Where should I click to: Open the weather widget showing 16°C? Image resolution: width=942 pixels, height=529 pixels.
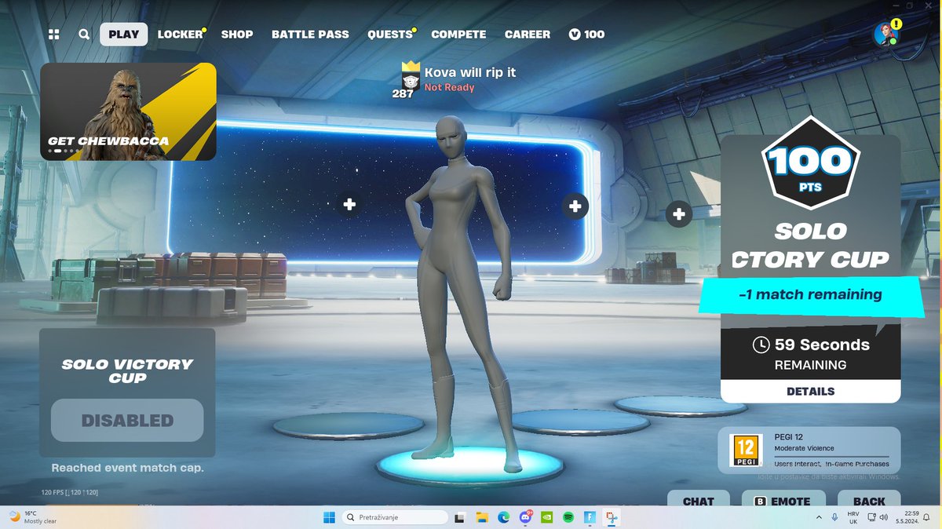pyautogui.click(x=33, y=517)
